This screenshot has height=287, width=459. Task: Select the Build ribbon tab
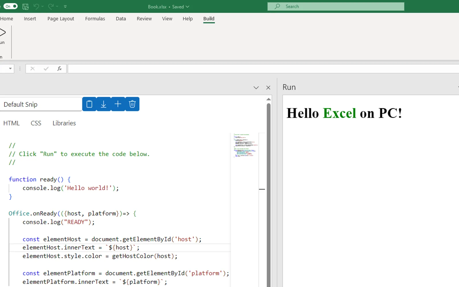[x=209, y=19]
